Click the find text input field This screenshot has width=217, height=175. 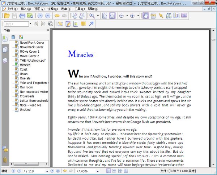tap(16, 24)
